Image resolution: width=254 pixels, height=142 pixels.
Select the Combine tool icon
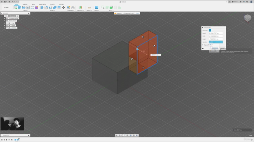[x=55, y=7]
